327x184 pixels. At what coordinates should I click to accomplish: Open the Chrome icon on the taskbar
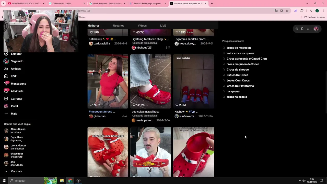click(x=70, y=181)
